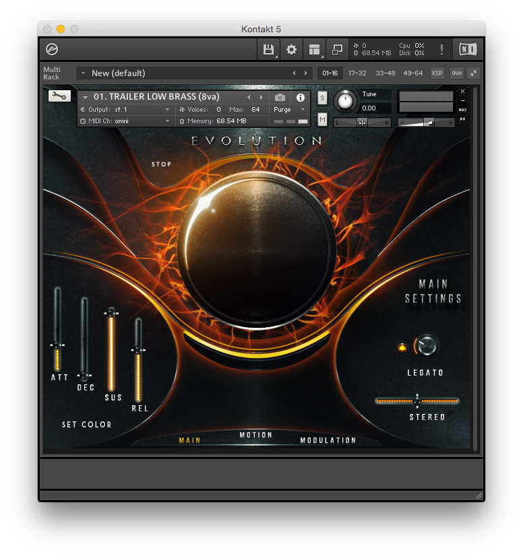The image size is (523, 556).
Task: Open Kontakt options gear icon
Action: pos(291,49)
